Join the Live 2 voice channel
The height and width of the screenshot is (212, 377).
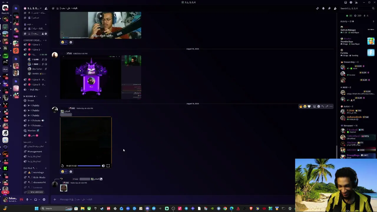tap(35, 49)
